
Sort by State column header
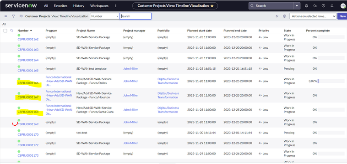[x=287, y=31]
